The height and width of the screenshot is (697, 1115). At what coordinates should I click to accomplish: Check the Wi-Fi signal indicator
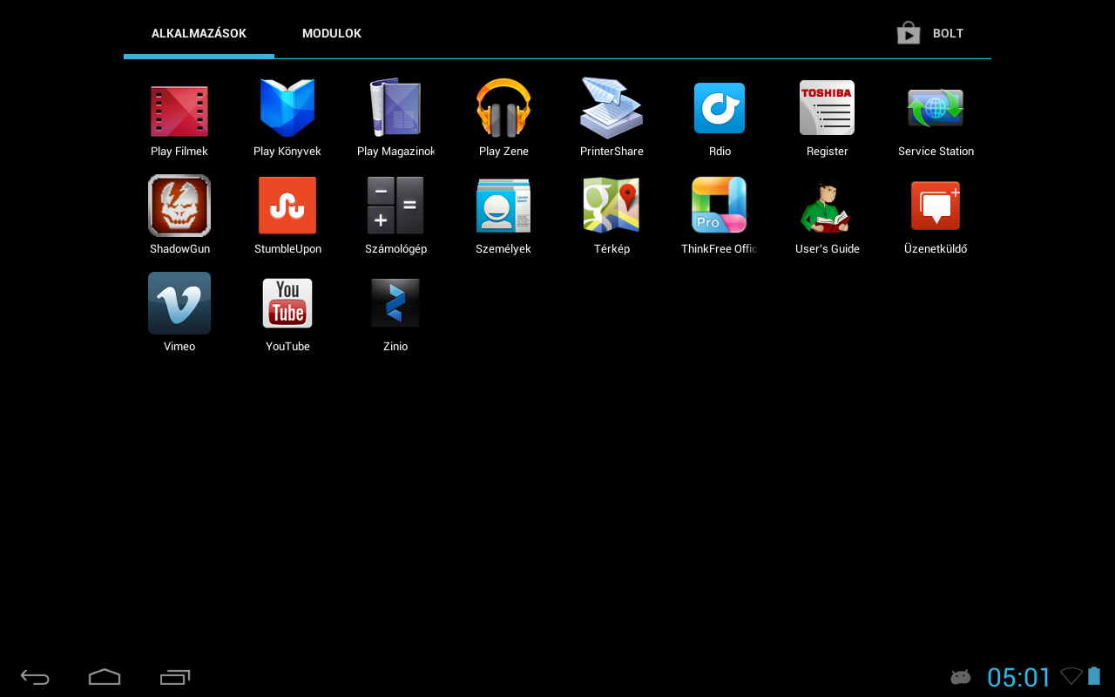point(1071,676)
